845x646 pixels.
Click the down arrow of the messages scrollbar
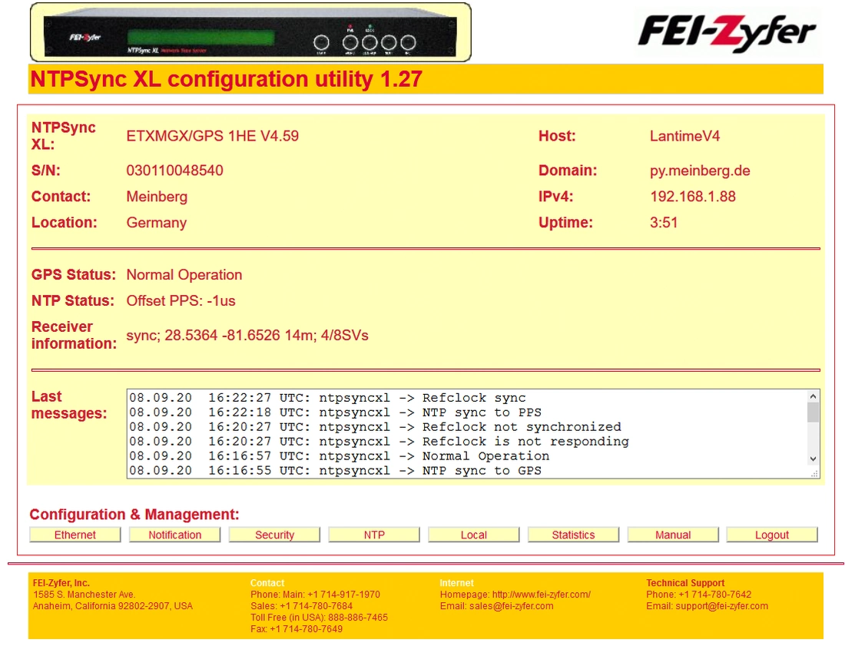813,459
